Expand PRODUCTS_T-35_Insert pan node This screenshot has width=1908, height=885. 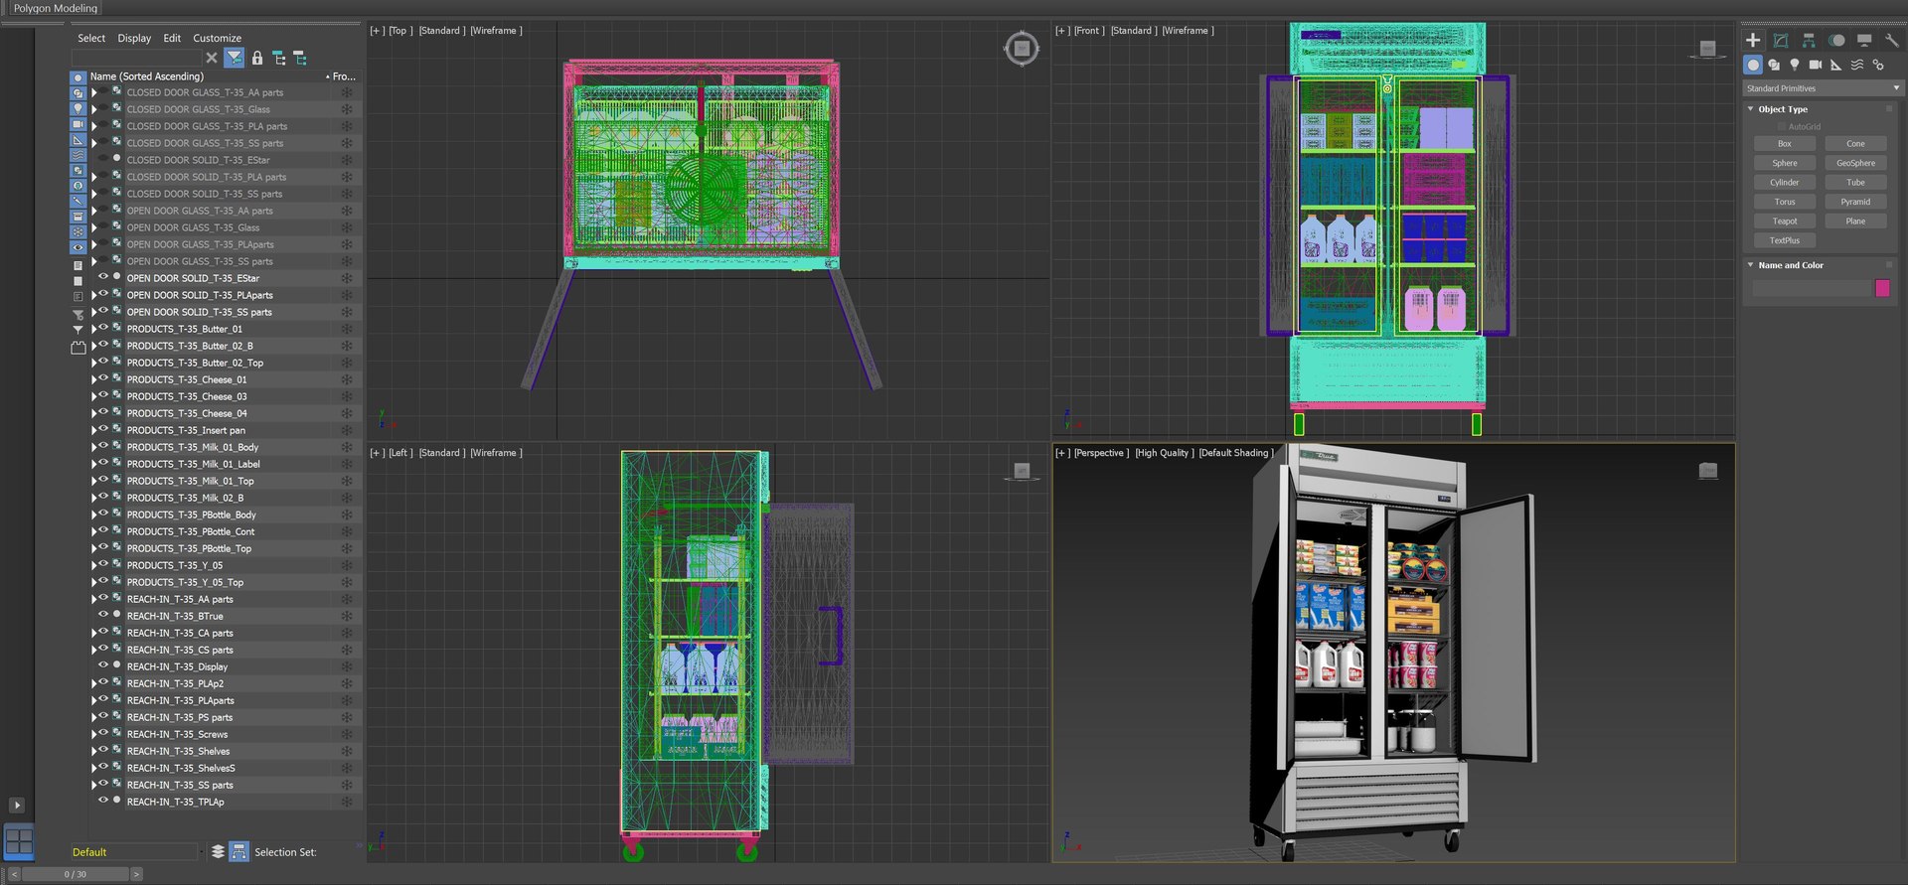pyautogui.click(x=94, y=430)
